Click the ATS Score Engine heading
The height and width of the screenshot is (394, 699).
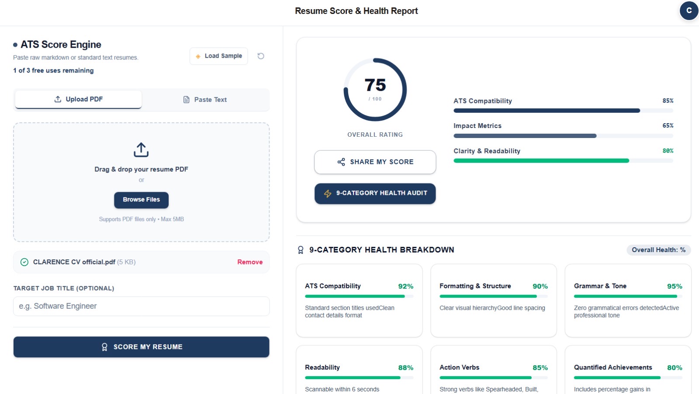61,45
